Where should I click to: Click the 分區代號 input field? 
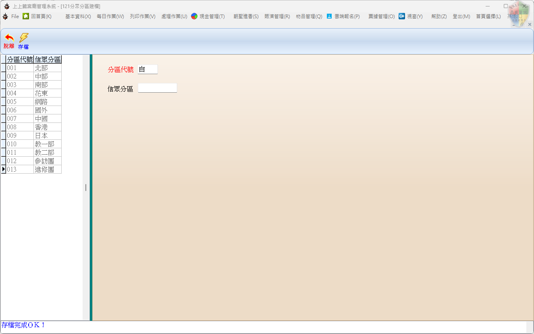click(x=148, y=69)
